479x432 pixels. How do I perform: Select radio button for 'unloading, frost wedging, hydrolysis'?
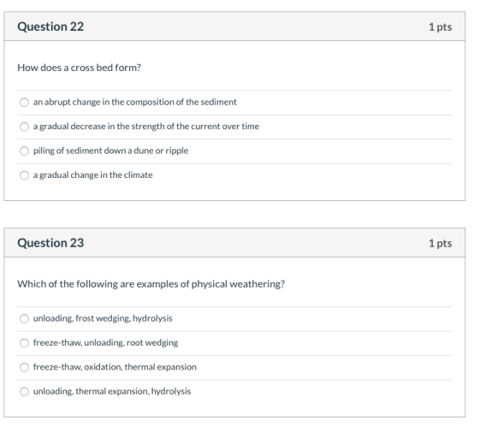coord(24,318)
